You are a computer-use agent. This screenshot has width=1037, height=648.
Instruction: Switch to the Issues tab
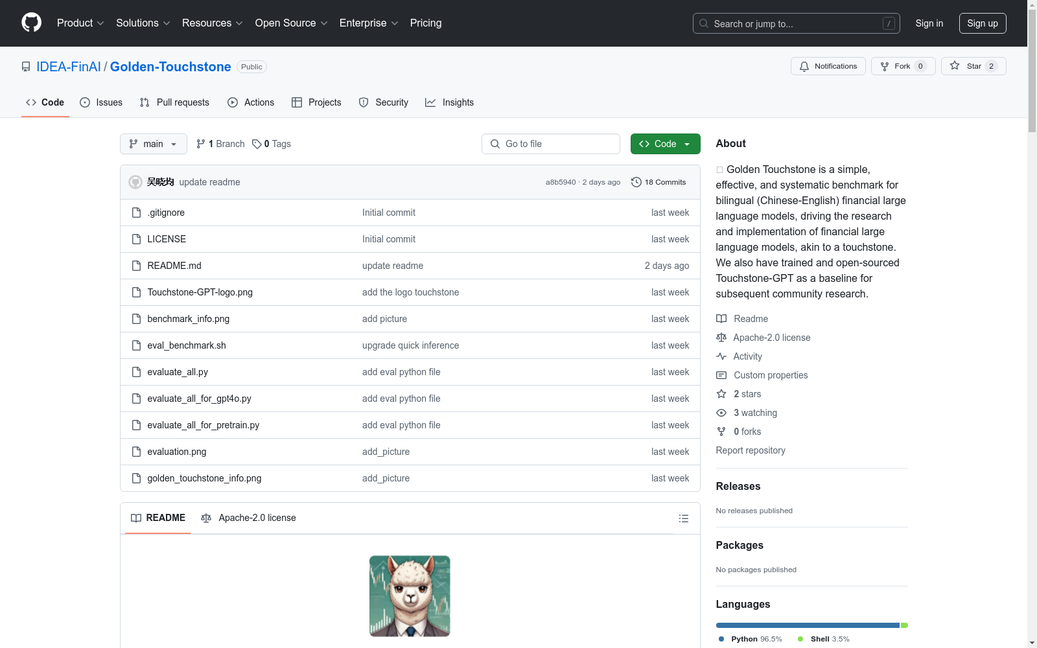101,102
